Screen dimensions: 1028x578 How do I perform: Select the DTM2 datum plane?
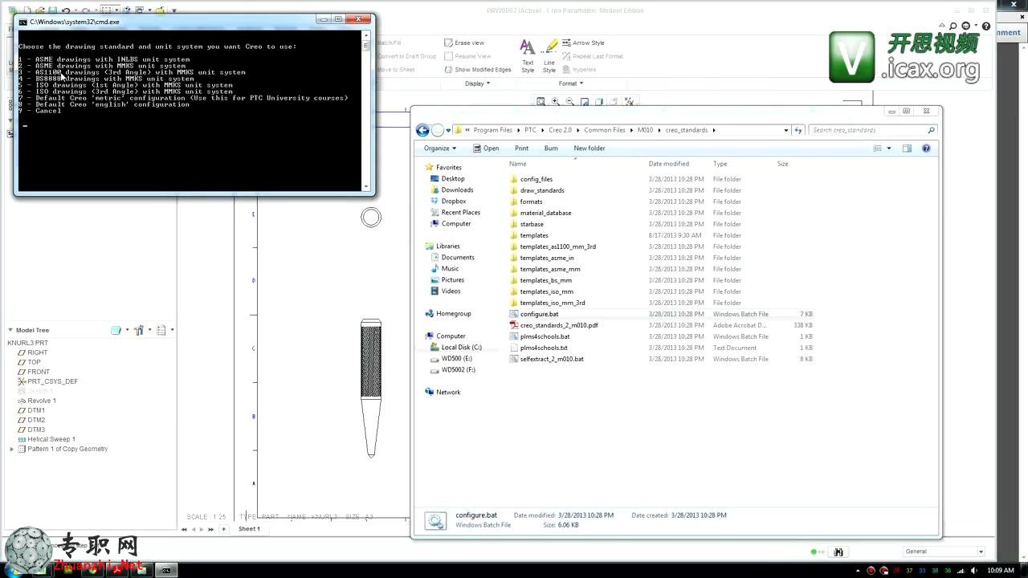pos(36,420)
